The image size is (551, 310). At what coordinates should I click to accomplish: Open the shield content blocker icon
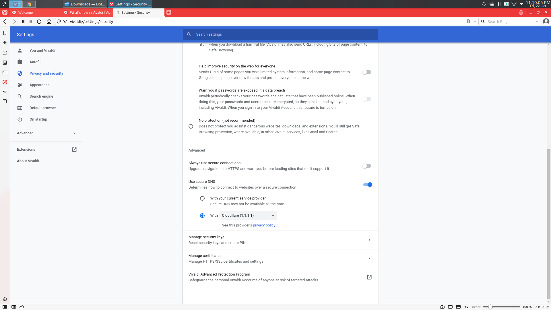point(59,22)
